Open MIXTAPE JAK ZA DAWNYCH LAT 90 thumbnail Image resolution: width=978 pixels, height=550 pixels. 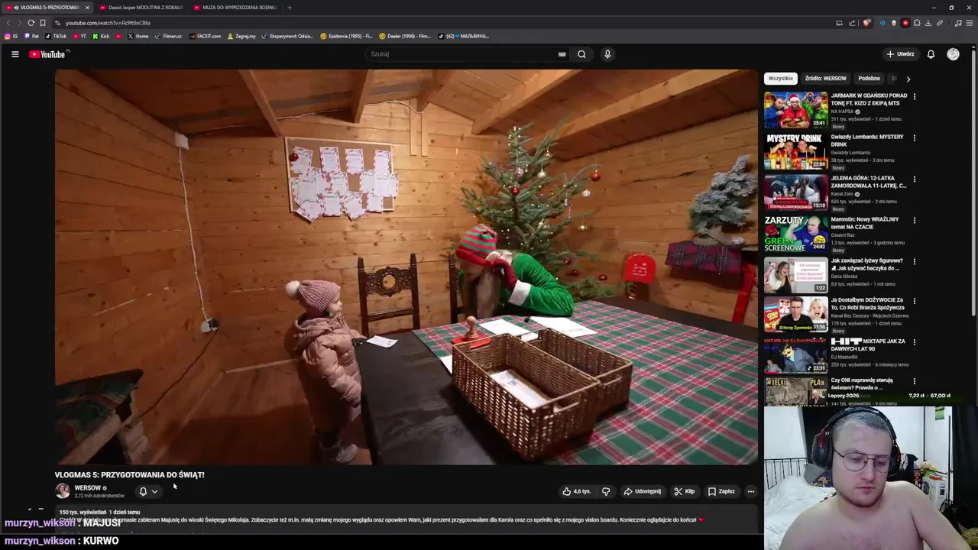pos(795,354)
